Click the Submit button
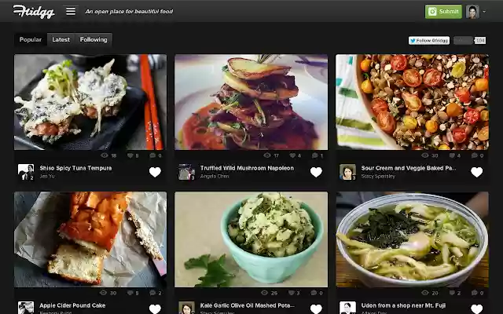 (x=443, y=12)
